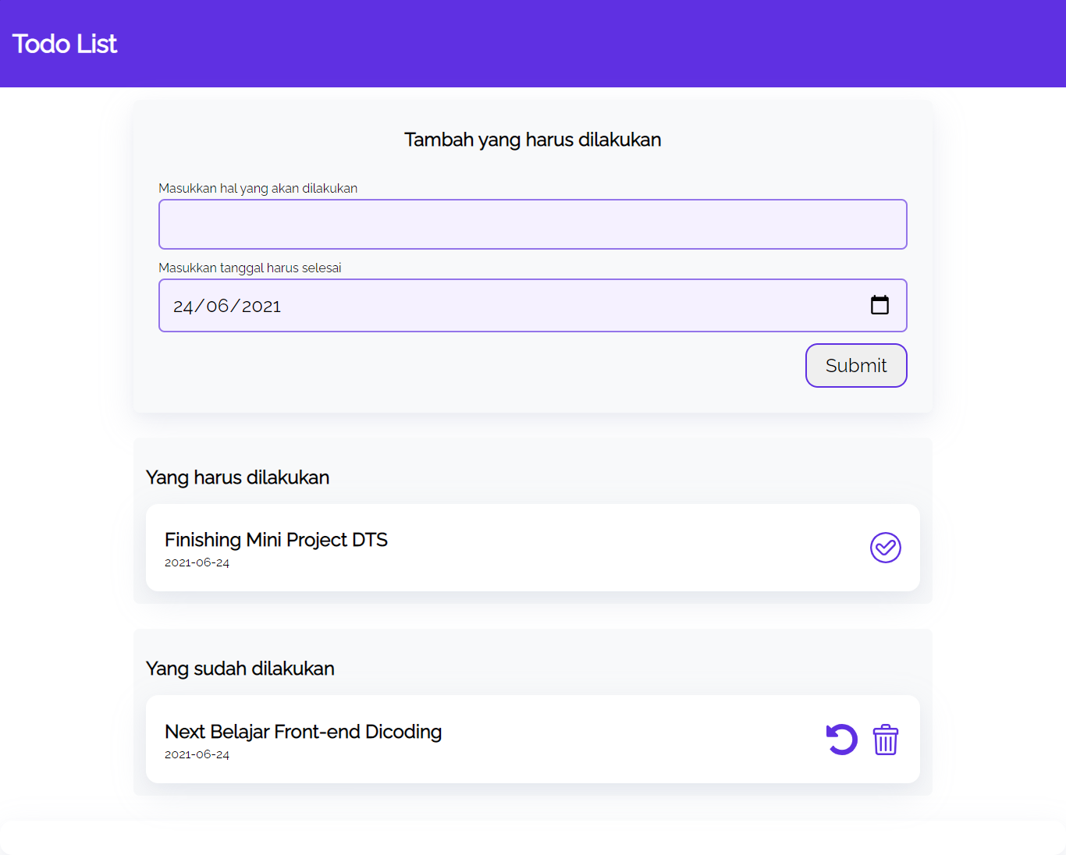Select the day segment showing 24

point(183,306)
